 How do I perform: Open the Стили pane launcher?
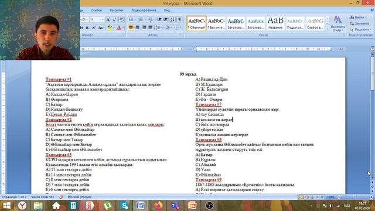tap(345, 35)
